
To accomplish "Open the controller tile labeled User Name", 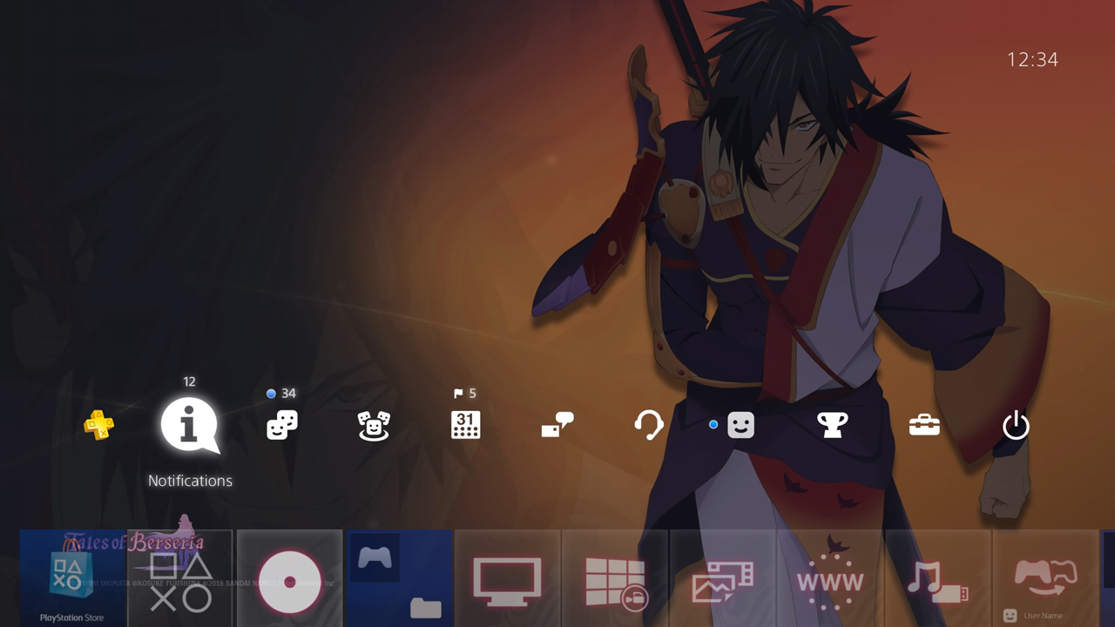I will click(x=1045, y=578).
